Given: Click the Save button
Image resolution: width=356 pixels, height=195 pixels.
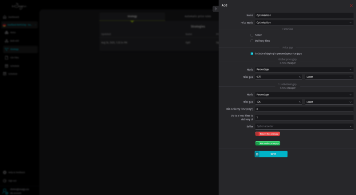Looking at the screenshot, I should 271,154.
